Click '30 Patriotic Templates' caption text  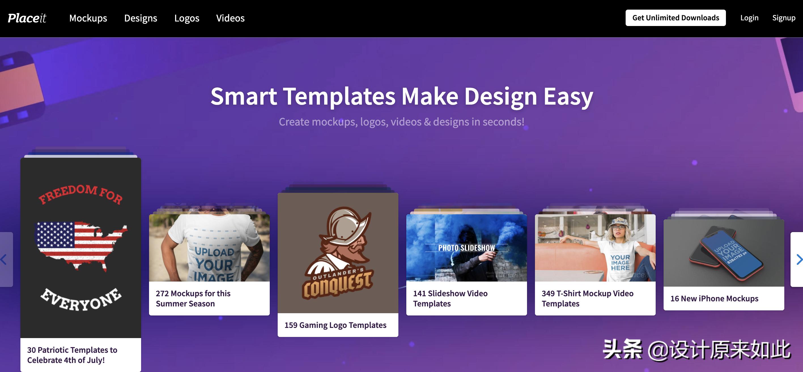click(x=72, y=355)
